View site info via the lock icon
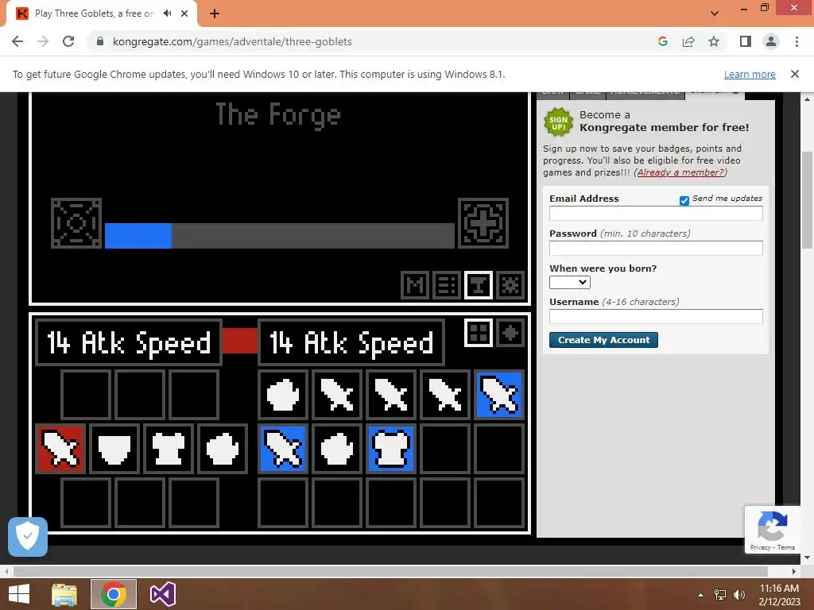 pos(100,41)
